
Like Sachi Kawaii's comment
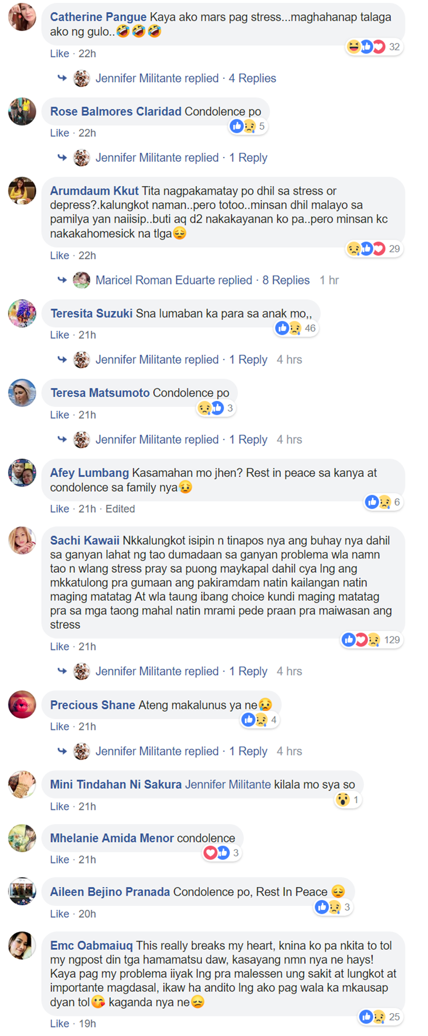point(59,647)
